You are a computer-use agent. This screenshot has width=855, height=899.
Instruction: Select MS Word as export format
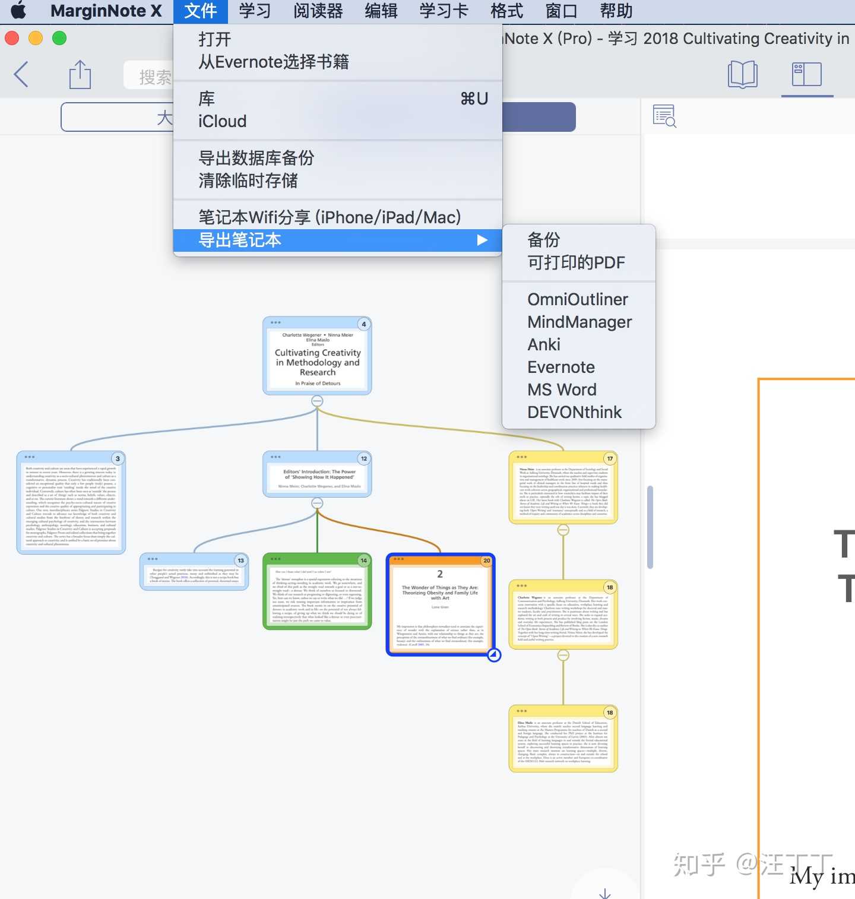tap(562, 390)
